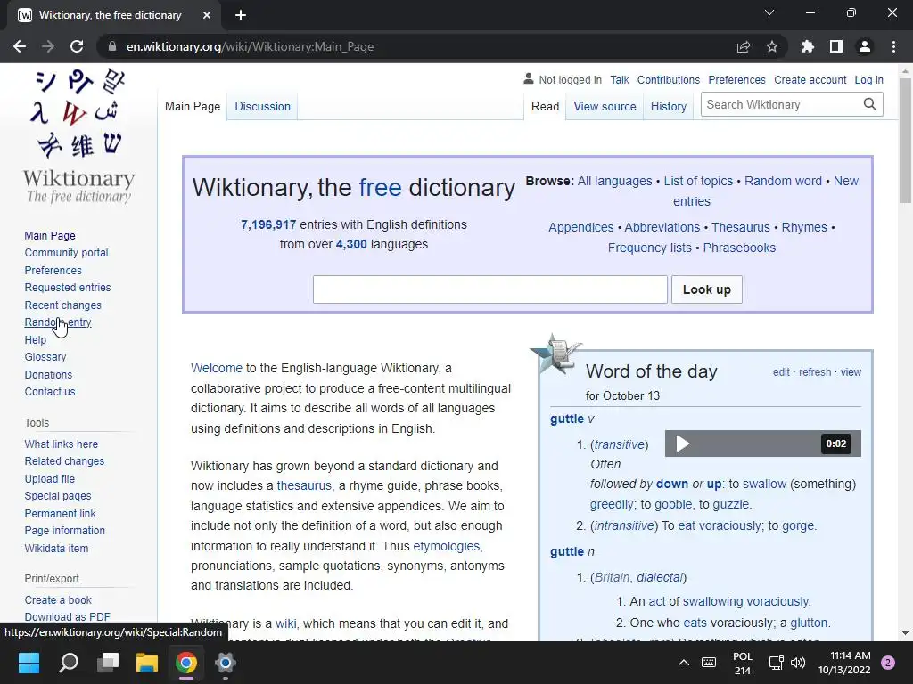Open the tab search chevron
913x684 pixels.
(x=769, y=12)
